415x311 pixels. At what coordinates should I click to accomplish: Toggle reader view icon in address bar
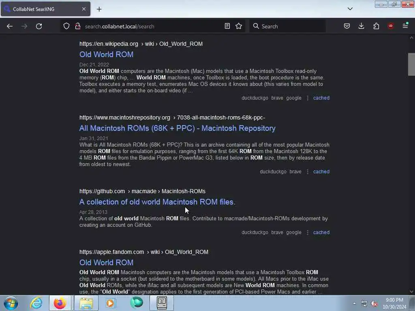(x=227, y=26)
